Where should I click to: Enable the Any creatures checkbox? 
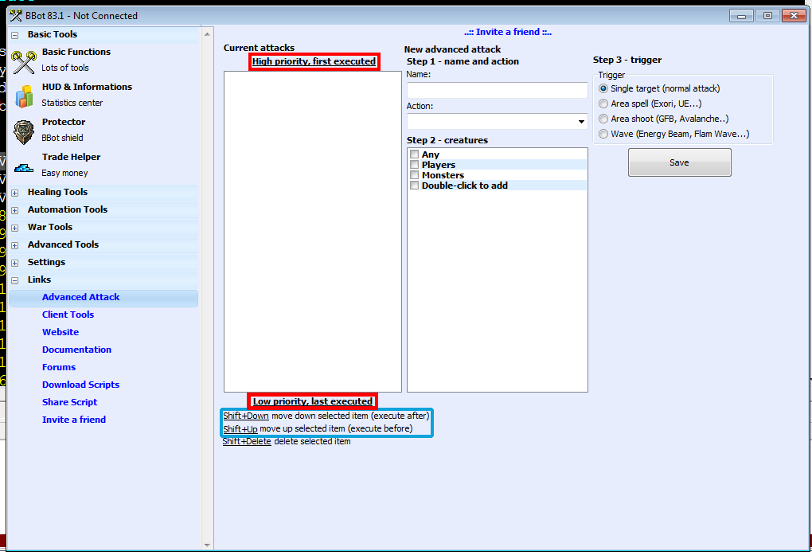(414, 154)
